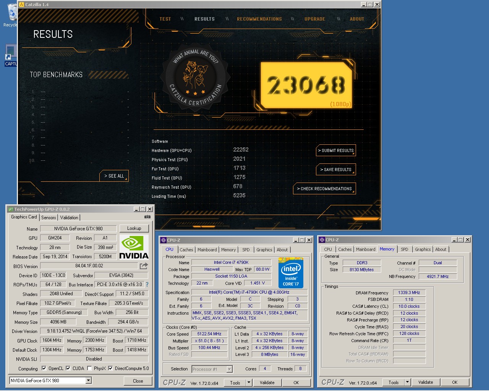Viewport: 489px width, 391px height.
Task: Click the SUBMIT RESULTS button
Action: (x=336, y=150)
